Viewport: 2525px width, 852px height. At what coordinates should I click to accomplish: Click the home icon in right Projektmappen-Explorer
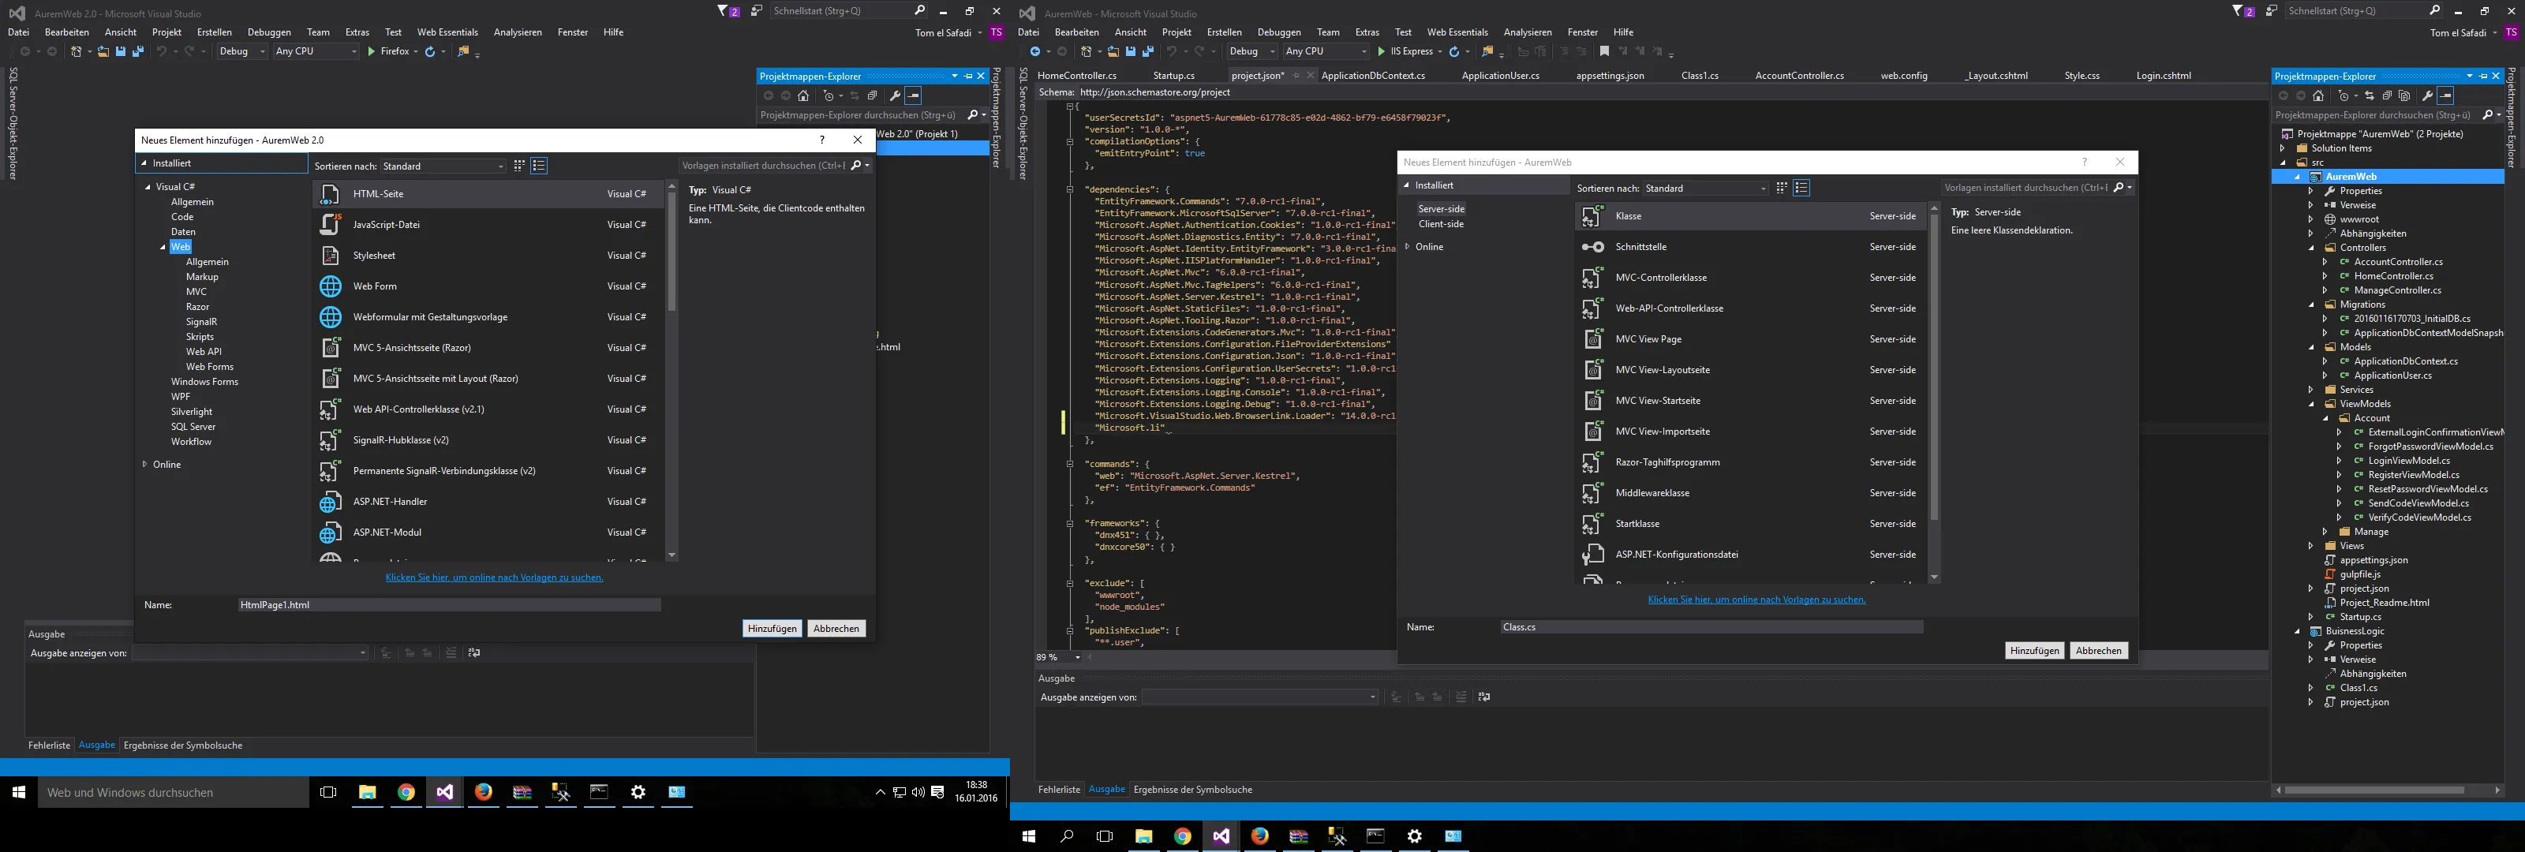2318,96
